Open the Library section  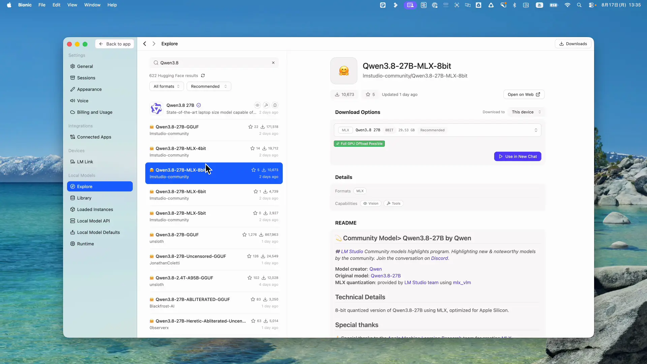coord(100,198)
